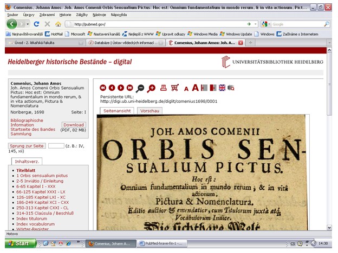This screenshot has width=338, height=253.
Task: Switch to PubMed-hrave-fin-1 taskbar window
Action: [162, 243]
